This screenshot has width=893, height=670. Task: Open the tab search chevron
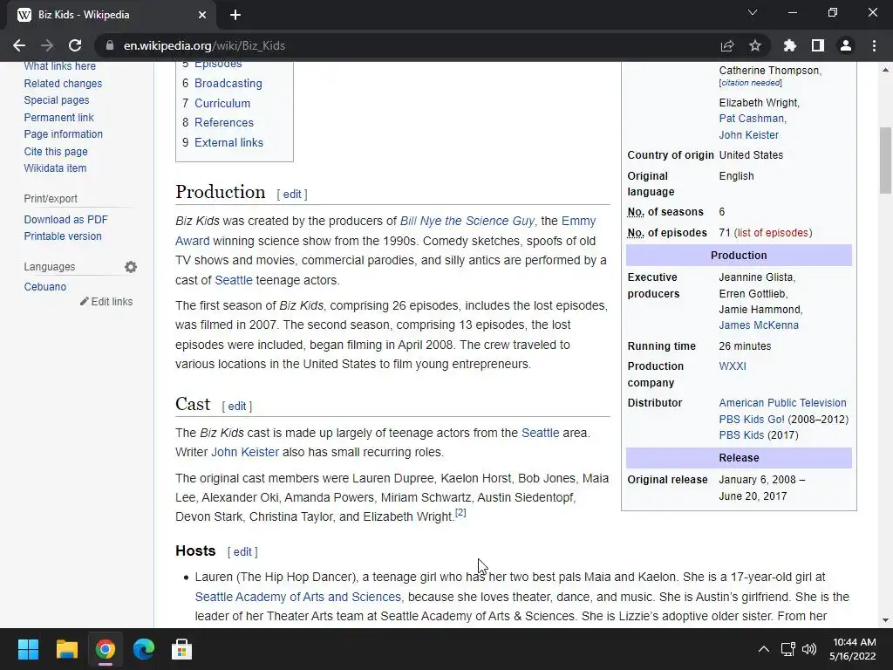[x=753, y=12]
